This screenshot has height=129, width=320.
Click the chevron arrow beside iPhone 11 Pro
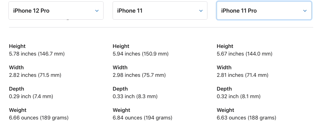305,11
